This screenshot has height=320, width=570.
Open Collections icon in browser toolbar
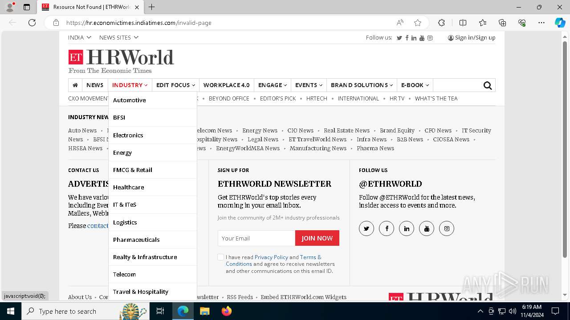pos(502,23)
